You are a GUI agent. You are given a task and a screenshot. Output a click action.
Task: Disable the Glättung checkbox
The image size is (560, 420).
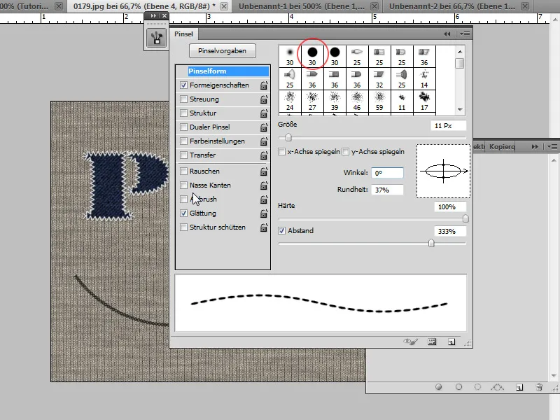tap(183, 213)
